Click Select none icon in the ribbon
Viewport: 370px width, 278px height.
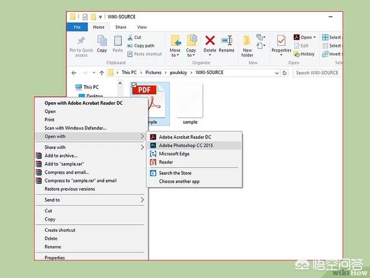pyautogui.click(x=325, y=46)
